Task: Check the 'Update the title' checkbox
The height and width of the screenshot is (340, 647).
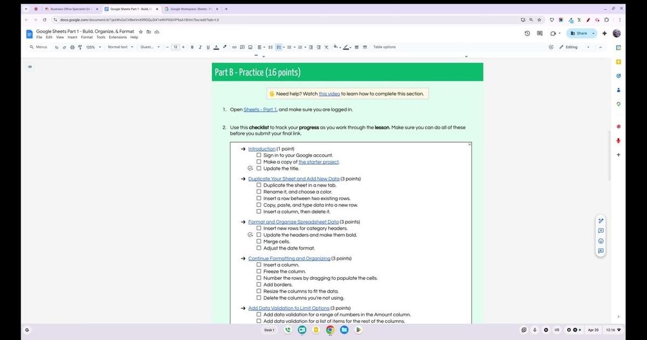Action: [x=259, y=168]
